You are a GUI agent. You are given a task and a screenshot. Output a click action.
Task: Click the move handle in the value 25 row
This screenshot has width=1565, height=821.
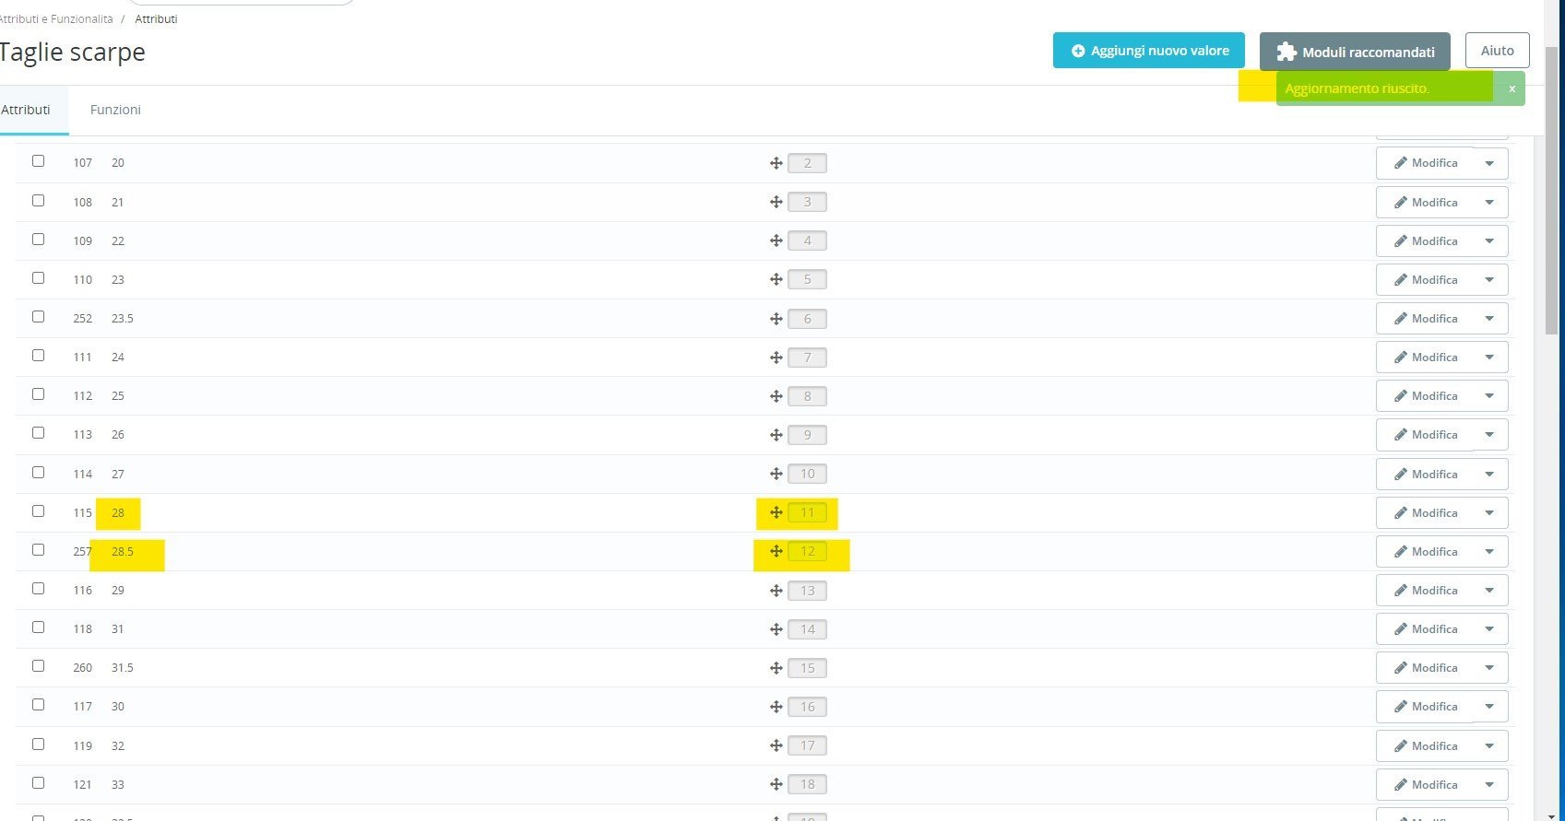click(776, 396)
